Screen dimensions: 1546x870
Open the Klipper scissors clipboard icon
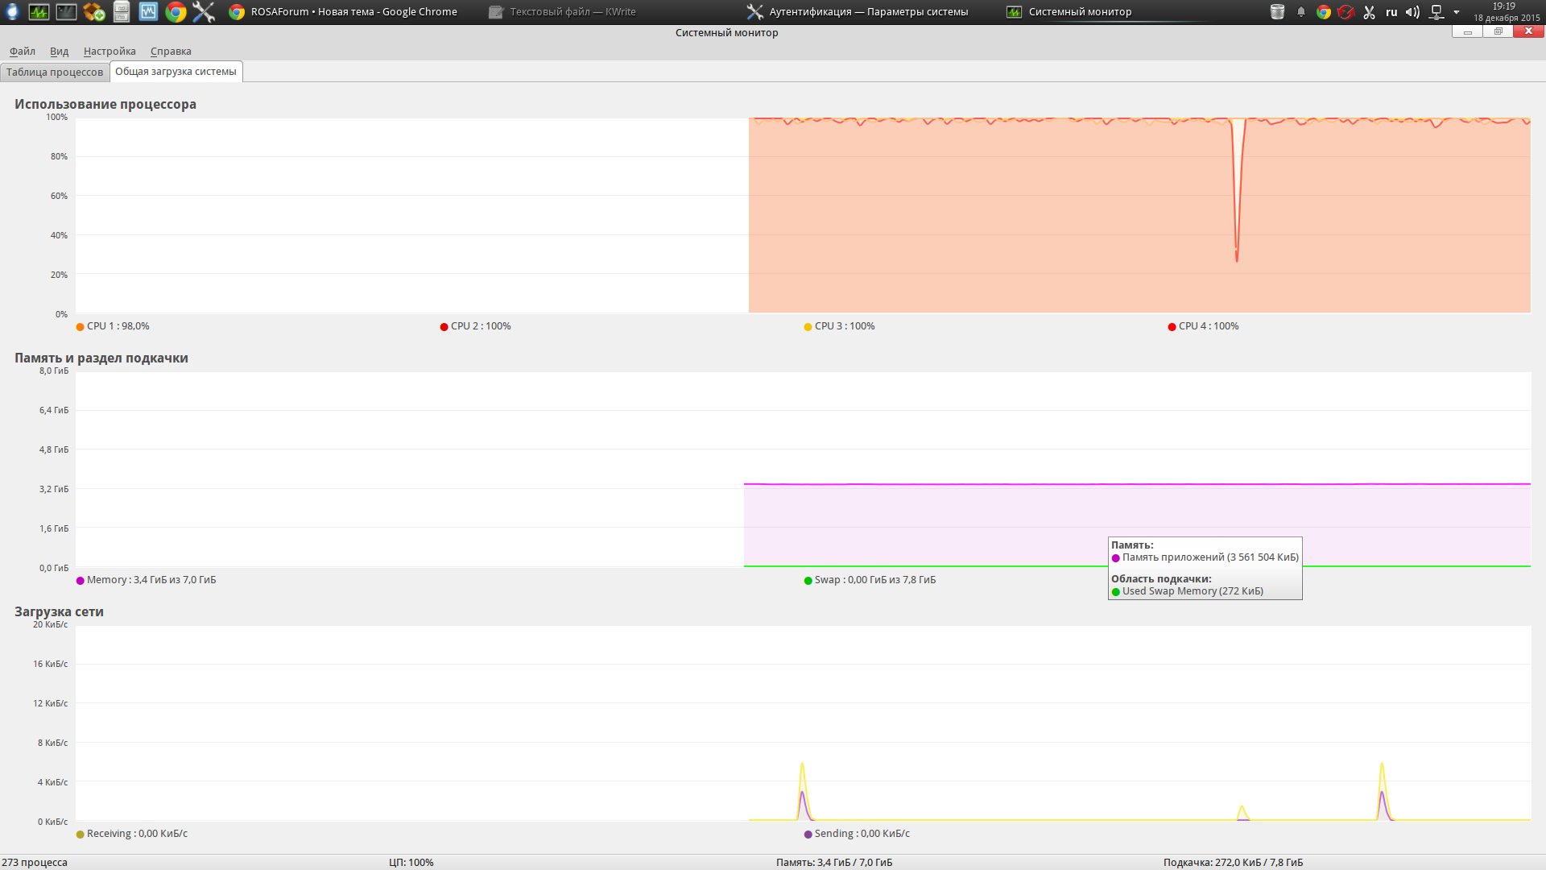click(x=1369, y=11)
